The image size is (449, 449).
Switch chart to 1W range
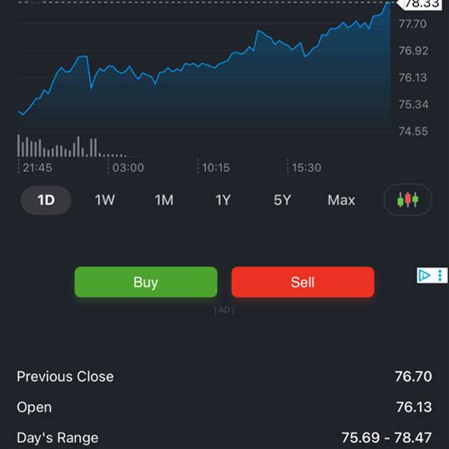coord(105,201)
